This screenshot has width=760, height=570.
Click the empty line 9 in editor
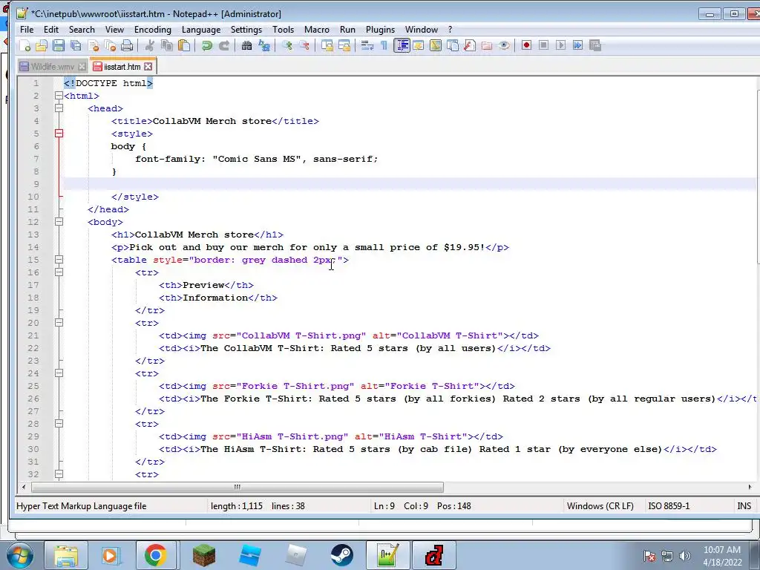[410, 184]
